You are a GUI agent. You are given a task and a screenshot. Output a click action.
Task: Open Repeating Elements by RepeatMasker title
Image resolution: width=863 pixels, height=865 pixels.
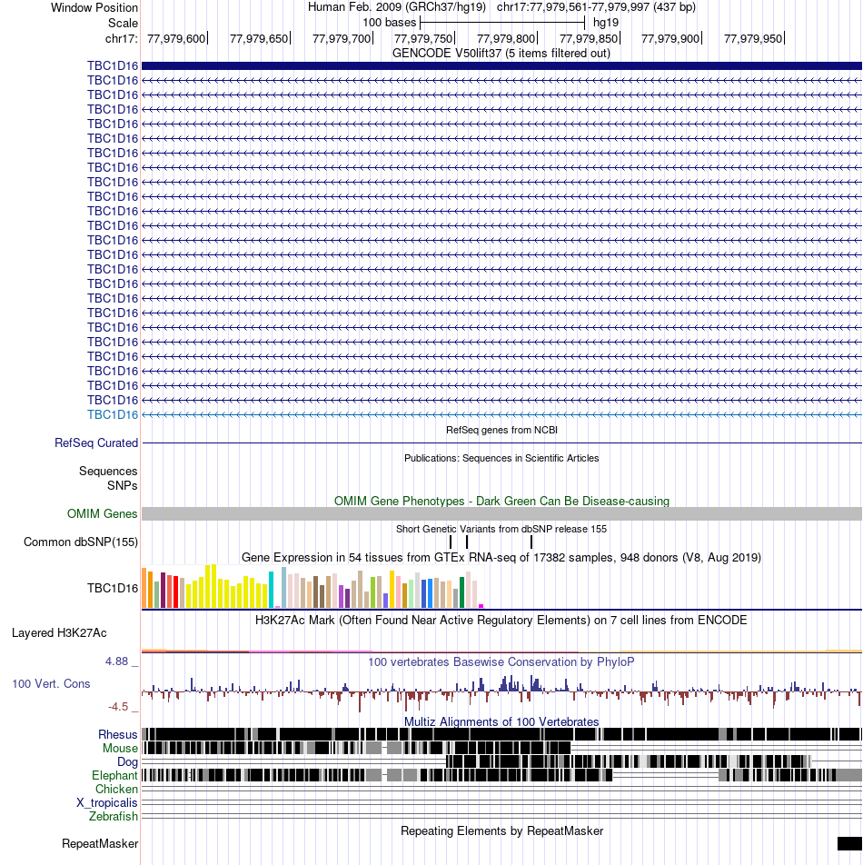[501, 830]
